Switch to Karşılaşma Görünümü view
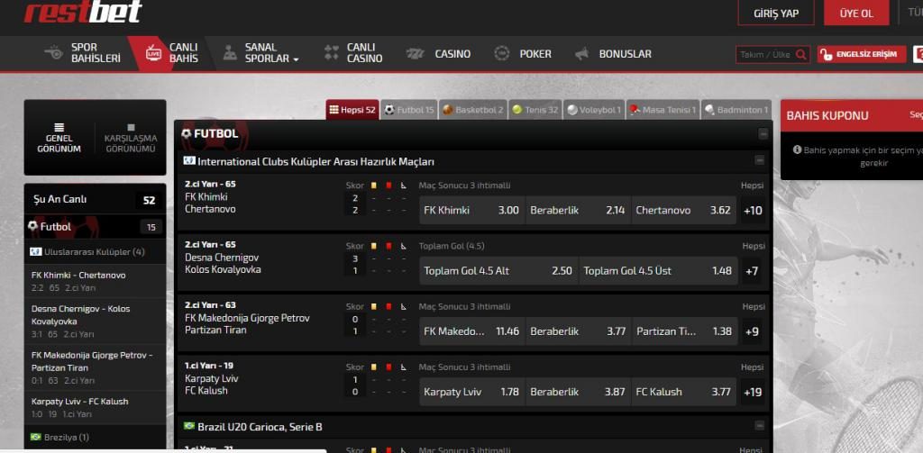 (131, 139)
